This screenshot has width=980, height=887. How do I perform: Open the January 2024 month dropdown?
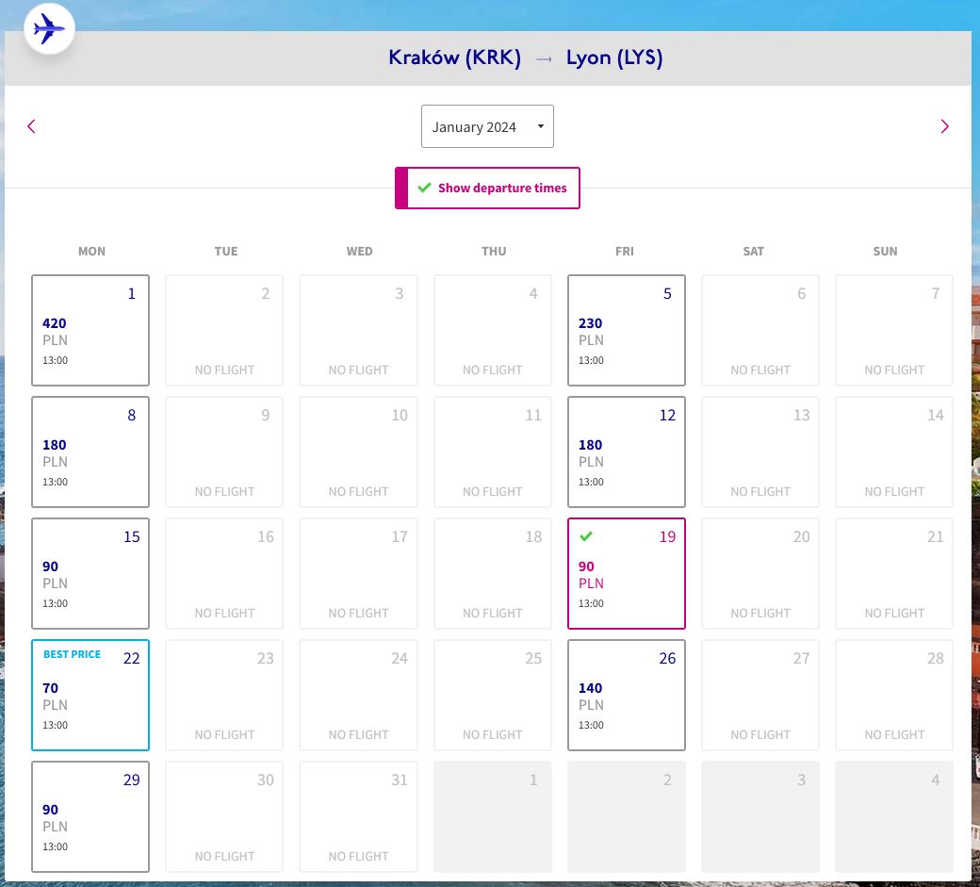coord(487,126)
